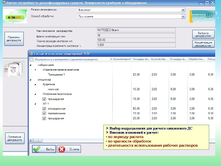Open the Способ обработки dropdown arrow

[183, 17]
